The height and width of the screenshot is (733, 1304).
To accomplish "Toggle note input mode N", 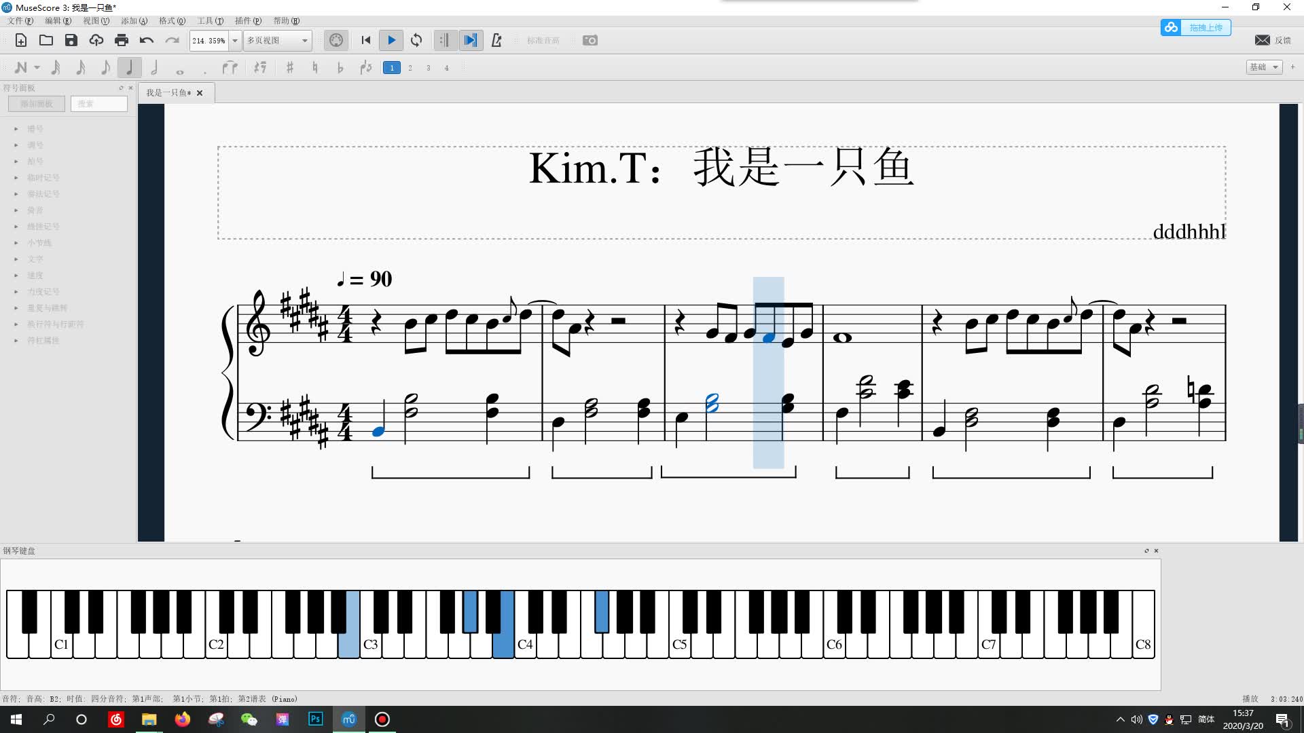I will [21, 67].
